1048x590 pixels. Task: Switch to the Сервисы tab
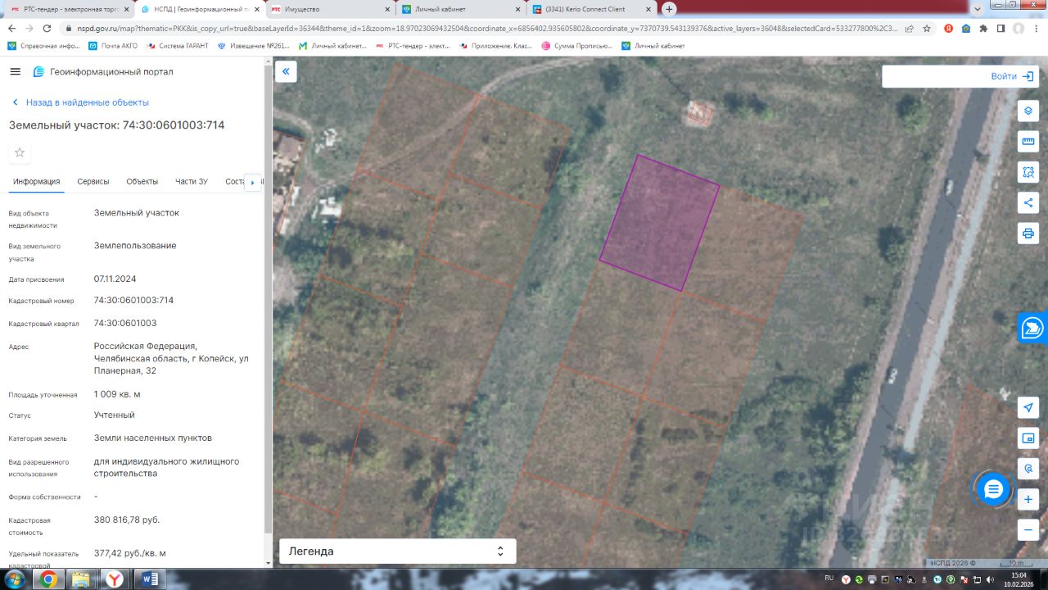click(x=93, y=182)
